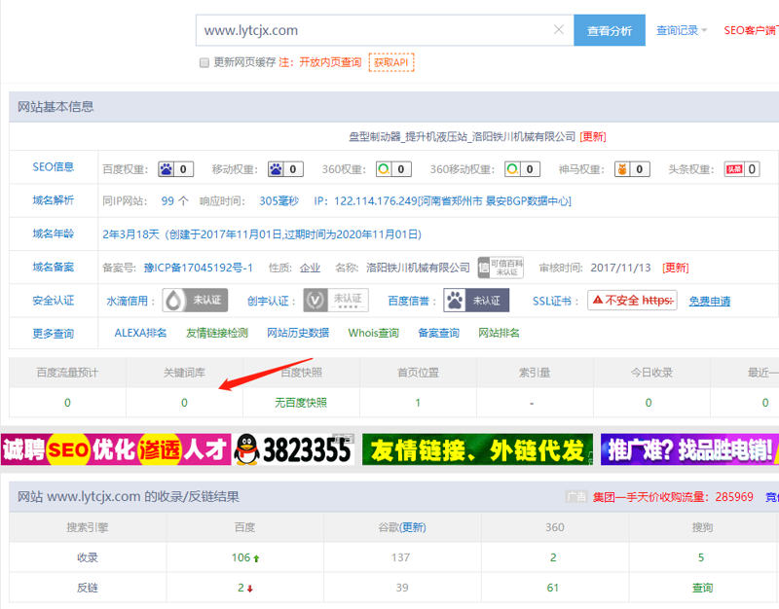779x609 pixels.
Task: Click the 域名年龄 row label
Action: (x=54, y=233)
